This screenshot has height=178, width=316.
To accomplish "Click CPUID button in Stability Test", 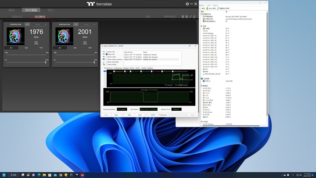I will tap(153, 115).
